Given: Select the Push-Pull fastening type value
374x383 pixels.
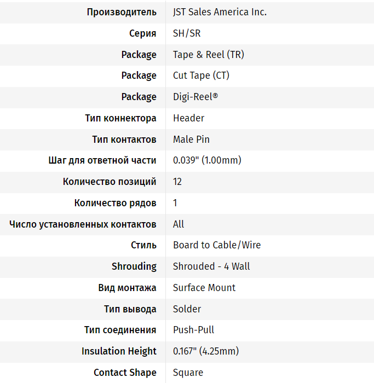Looking at the screenshot, I should click(193, 330).
